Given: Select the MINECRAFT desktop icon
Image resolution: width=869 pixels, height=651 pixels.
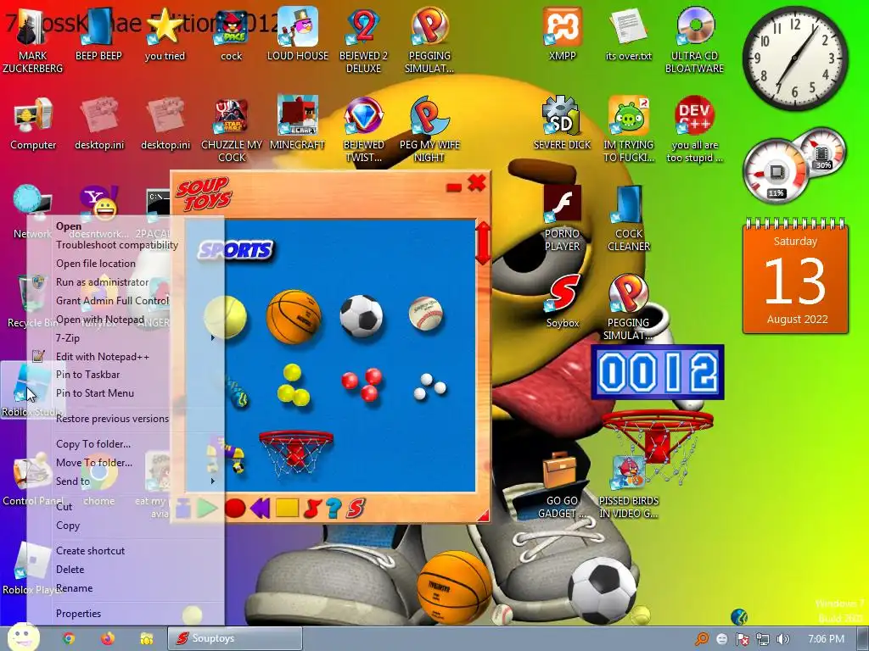Looking at the screenshot, I should point(298,123).
